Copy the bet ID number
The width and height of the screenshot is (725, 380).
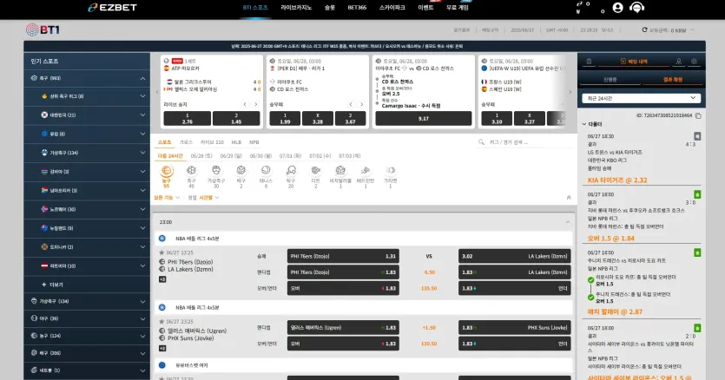698,115
